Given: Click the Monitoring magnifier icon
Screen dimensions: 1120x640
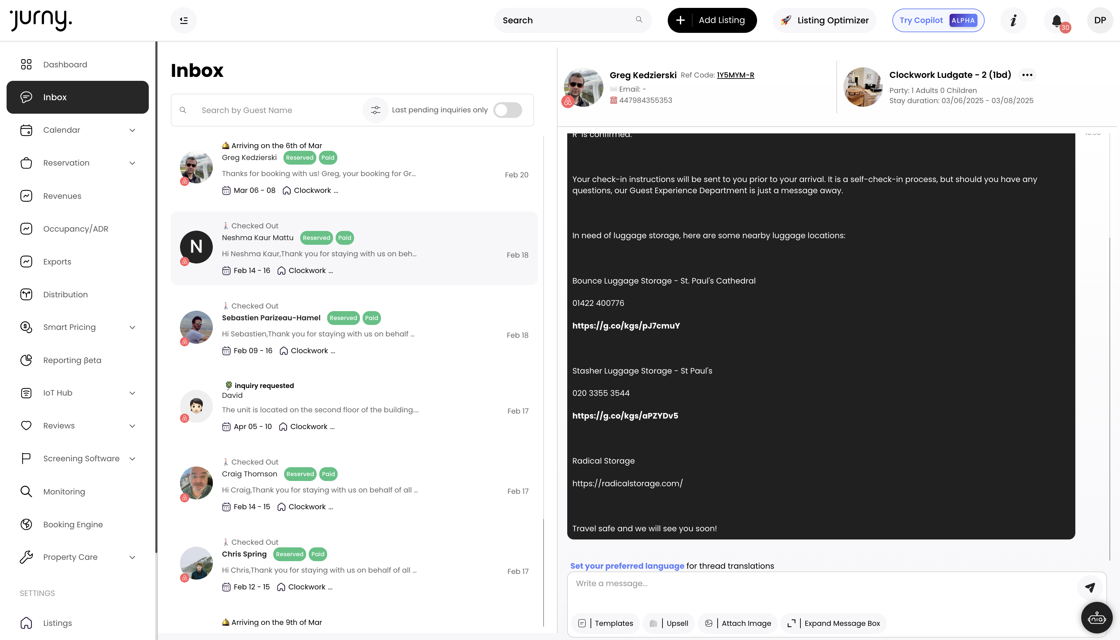Looking at the screenshot, I should point(26,491).
